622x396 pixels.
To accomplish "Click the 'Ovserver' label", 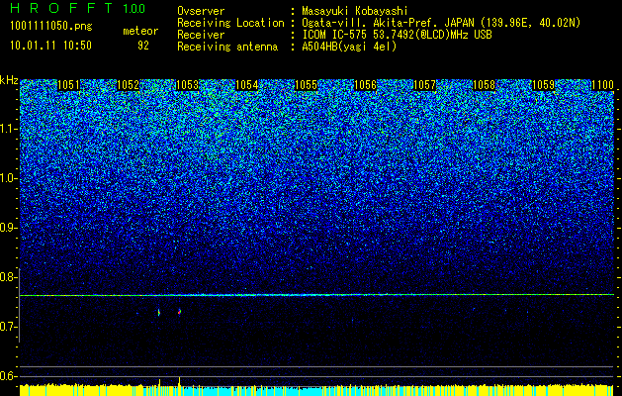I will tap(201, 12).
